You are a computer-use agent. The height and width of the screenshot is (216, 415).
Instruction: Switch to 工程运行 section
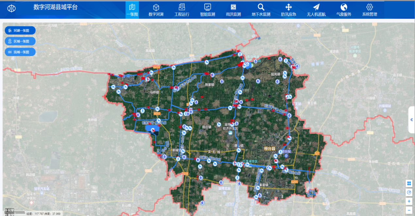pyautogui.click(x=182, y=10)
